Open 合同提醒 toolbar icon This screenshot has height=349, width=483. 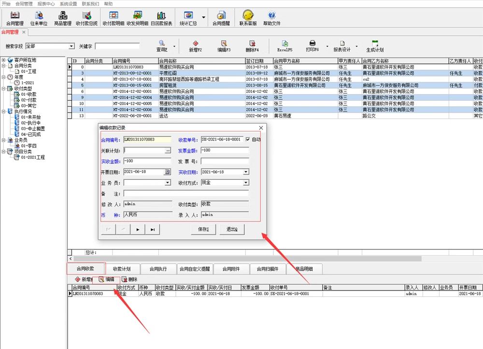click(x=221, y=18)
